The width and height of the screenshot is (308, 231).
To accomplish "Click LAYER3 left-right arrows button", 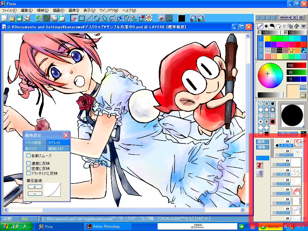I will click(288, 189).
